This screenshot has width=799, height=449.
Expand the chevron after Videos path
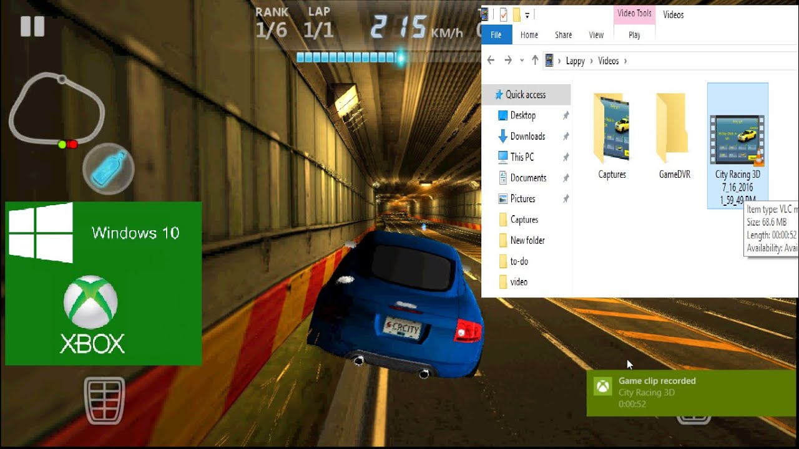pyautogui.click(x=625, y=60)
